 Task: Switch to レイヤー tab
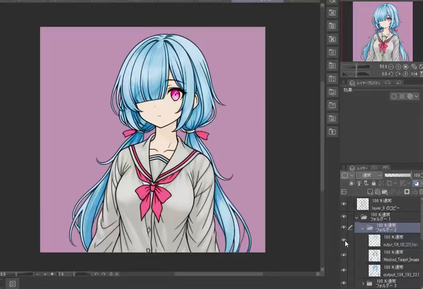(358, 168)
